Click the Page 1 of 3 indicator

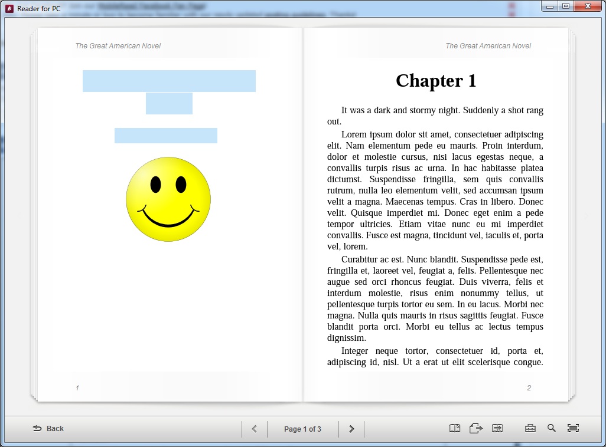pos(302,429)
